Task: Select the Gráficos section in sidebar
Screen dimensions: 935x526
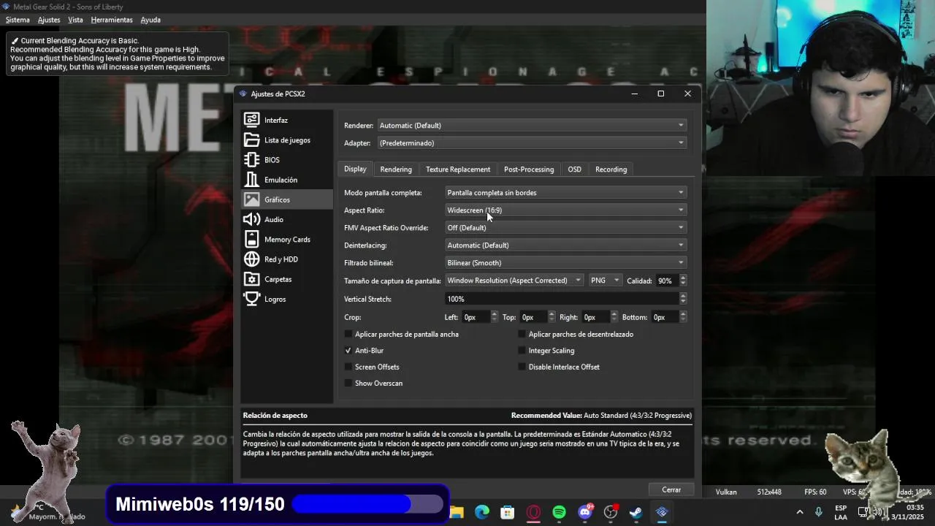Action: [x=286, y=199]
